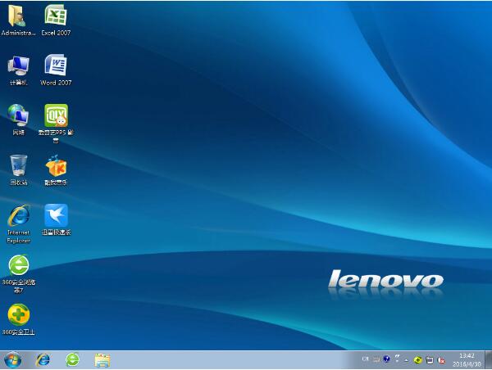Open the clock showing 13:42
This screenshot has width=492, height=370.
pos(467,360)
